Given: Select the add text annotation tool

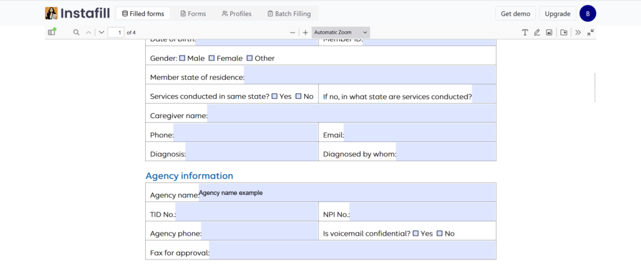Looking at the screenshot, I should pyautogui.click(x=525, y=32).
